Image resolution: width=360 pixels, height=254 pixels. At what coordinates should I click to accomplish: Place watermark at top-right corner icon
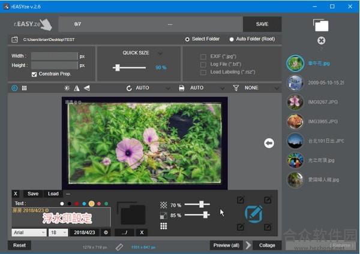[x=268, y=200]
